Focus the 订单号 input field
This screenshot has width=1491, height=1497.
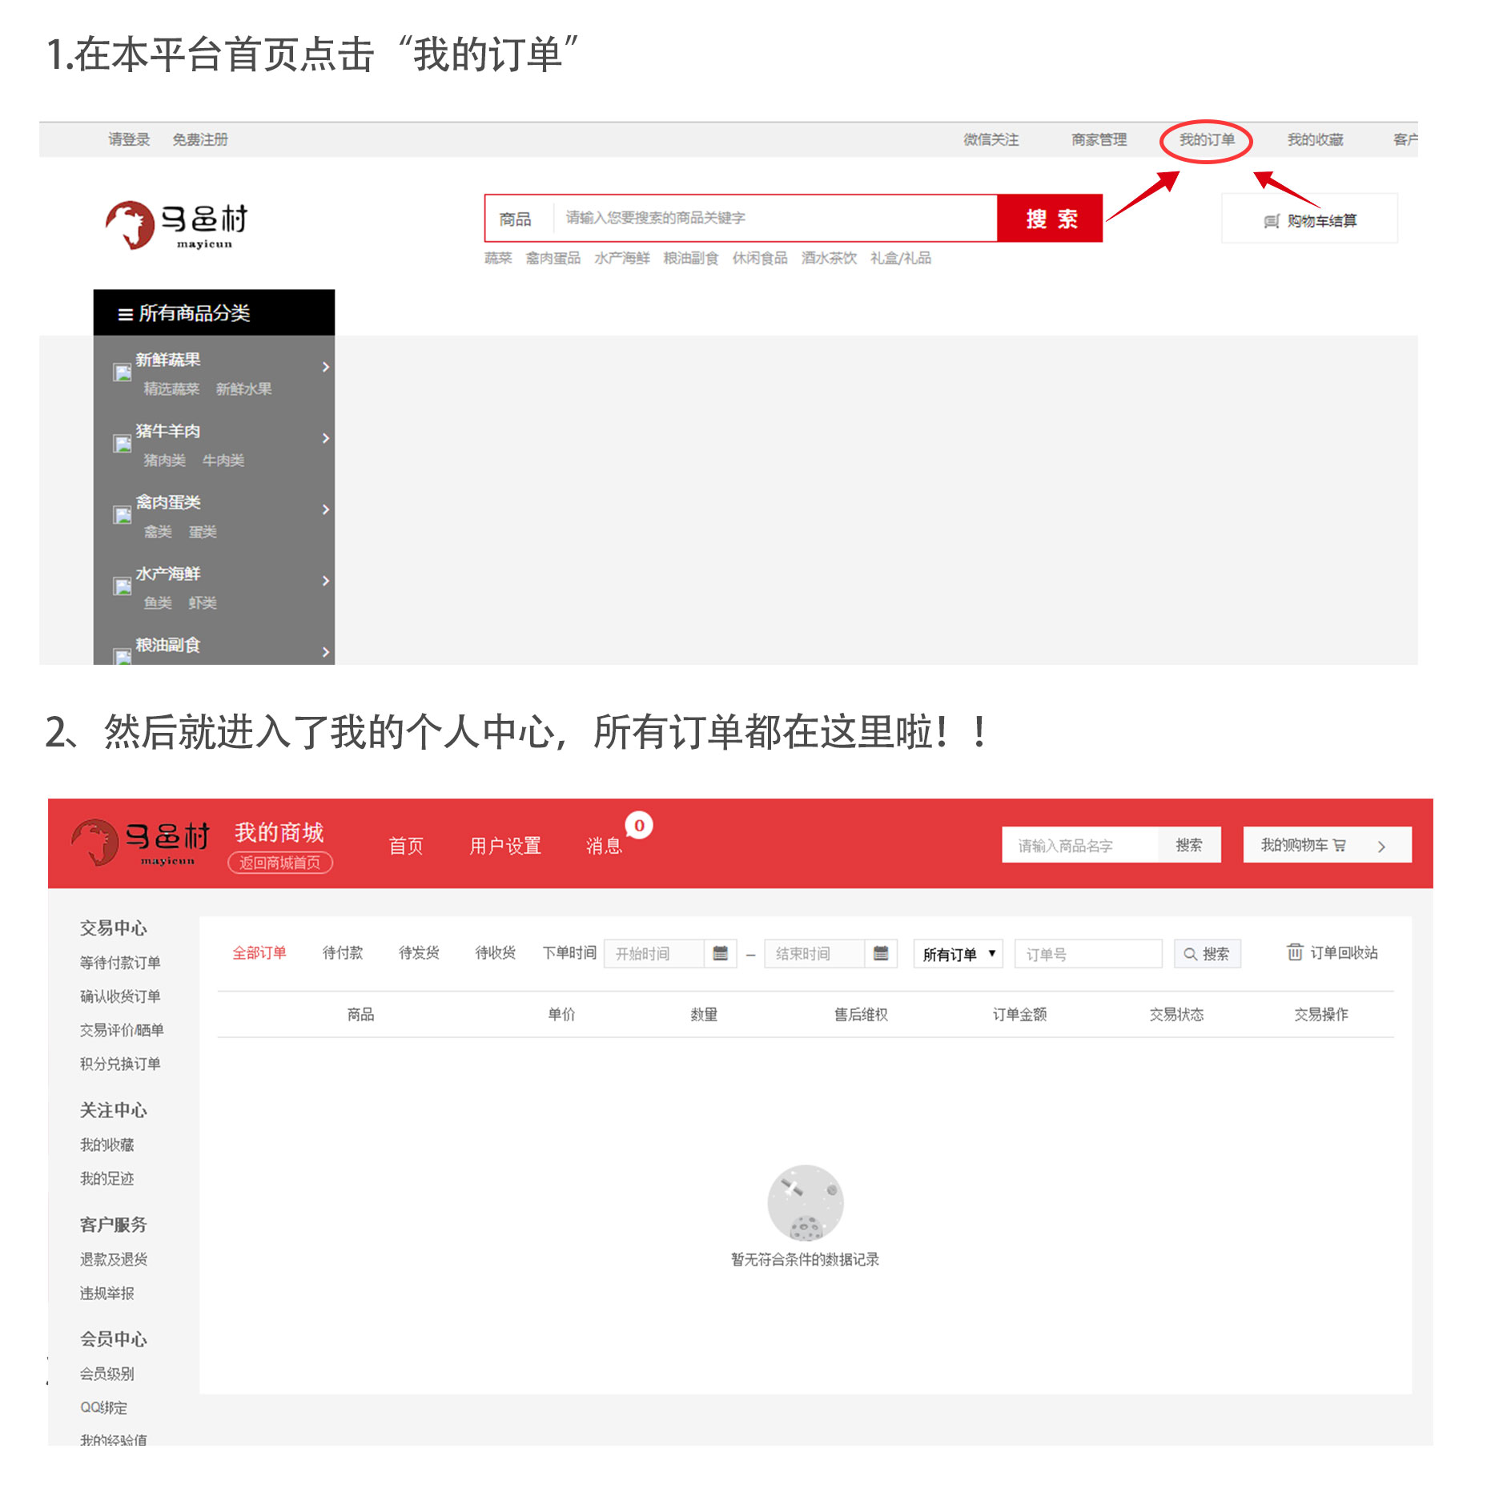tap(1087, 953)
